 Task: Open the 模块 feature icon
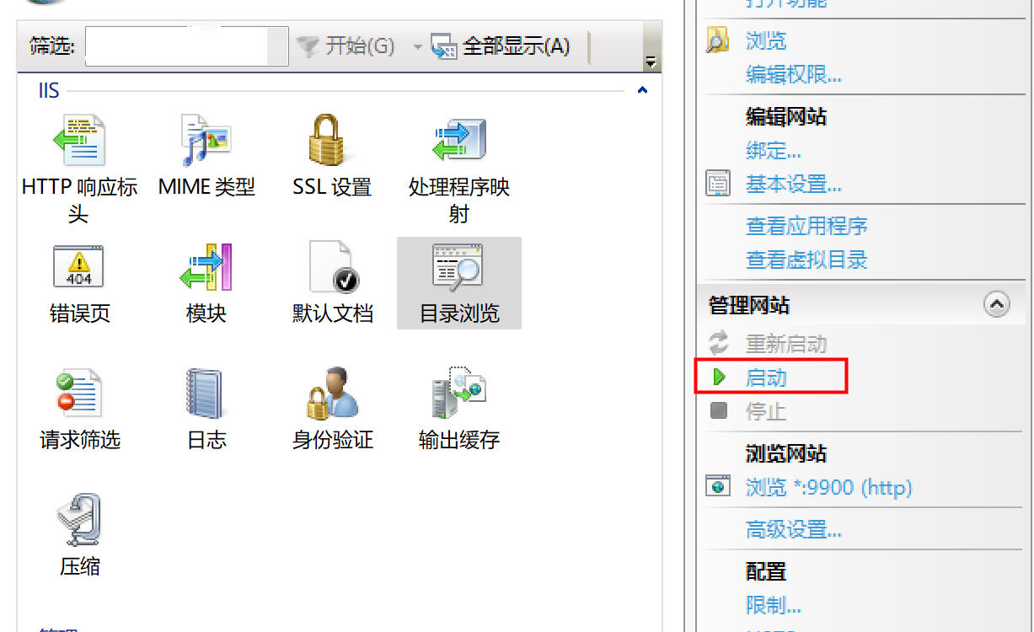point(206,267)
